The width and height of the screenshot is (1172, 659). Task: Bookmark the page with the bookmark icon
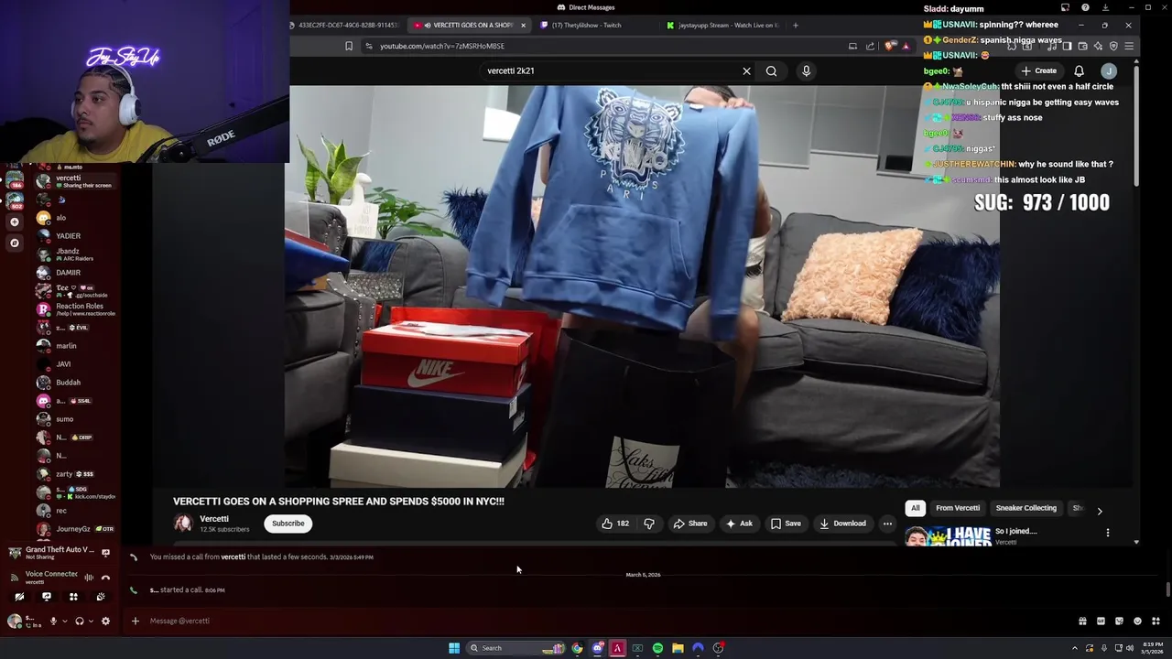(349, 46)
